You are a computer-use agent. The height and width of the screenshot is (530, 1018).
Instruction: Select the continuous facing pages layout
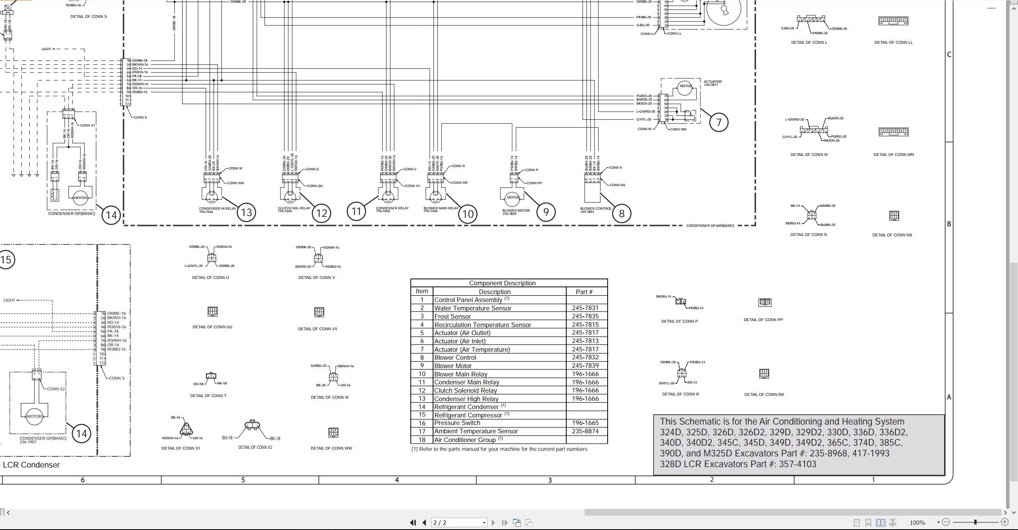pos(892,522)
